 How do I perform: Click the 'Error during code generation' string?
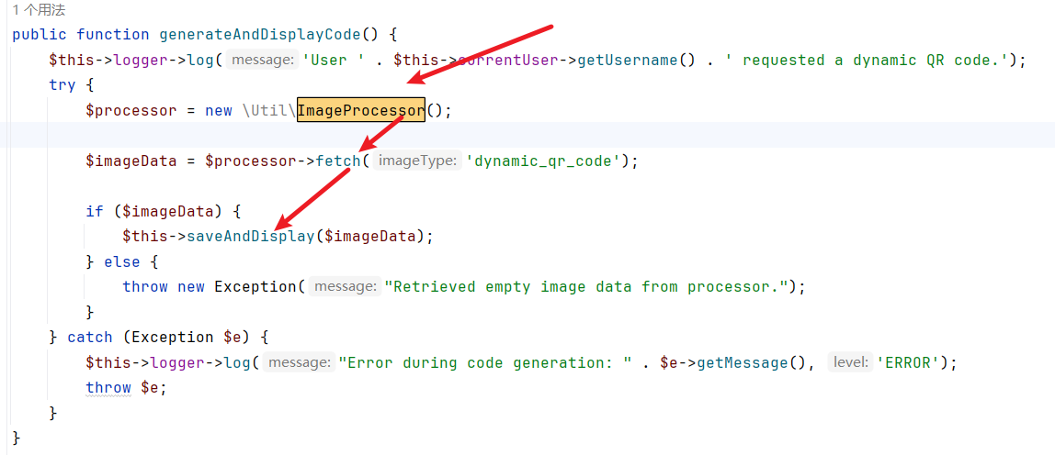484,363
